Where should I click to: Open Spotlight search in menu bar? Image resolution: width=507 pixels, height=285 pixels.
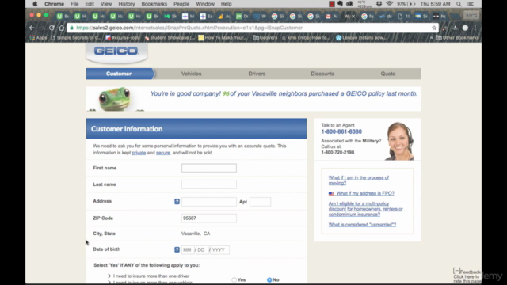click(x=459, y=4)
